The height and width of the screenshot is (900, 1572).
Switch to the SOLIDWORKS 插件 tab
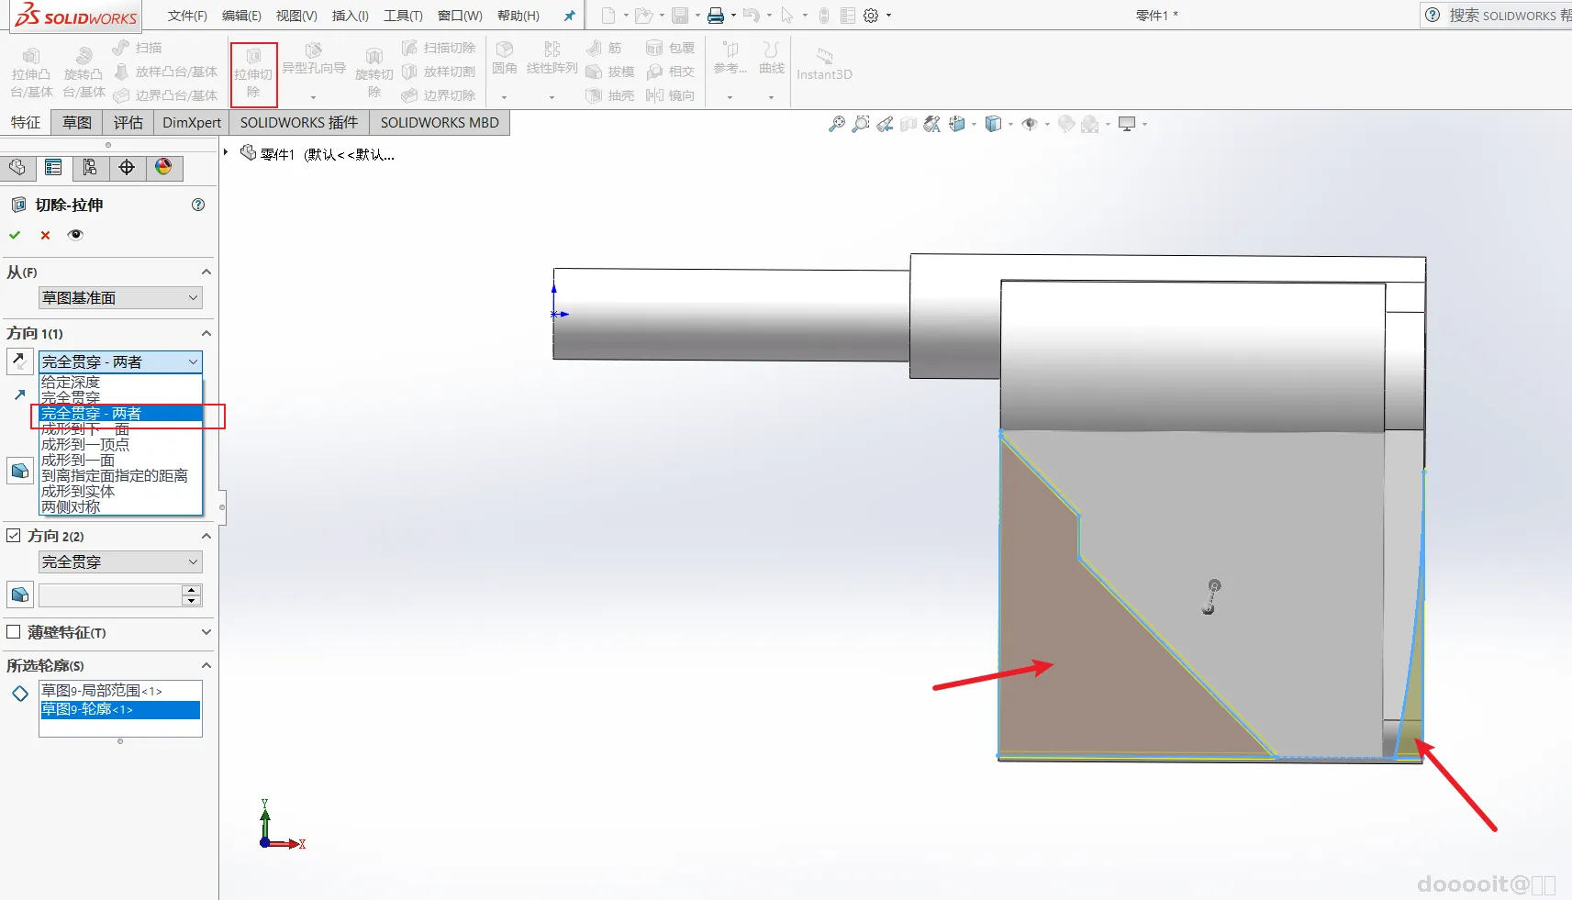pos(299,123)
